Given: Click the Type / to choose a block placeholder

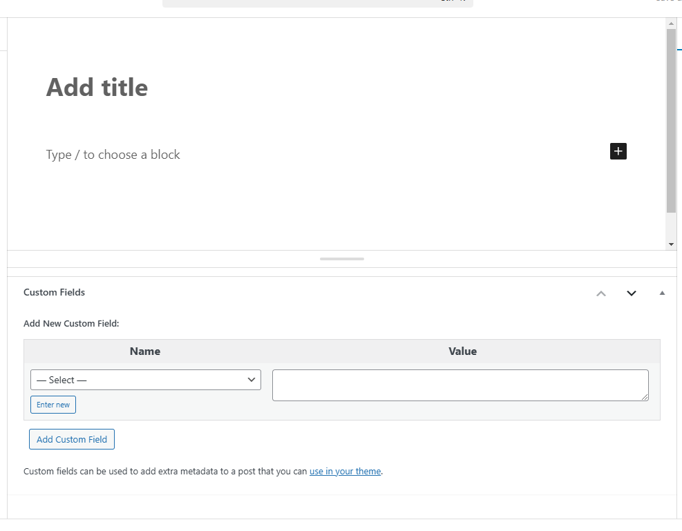Looking at the screenshot, I should [113, 155].
